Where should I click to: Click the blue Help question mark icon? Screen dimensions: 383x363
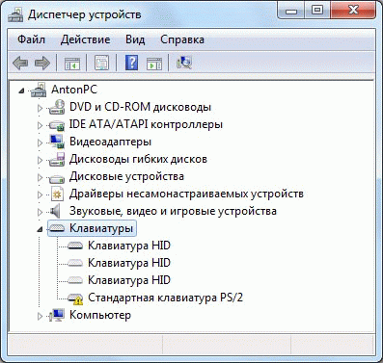[x=132, y=63]
